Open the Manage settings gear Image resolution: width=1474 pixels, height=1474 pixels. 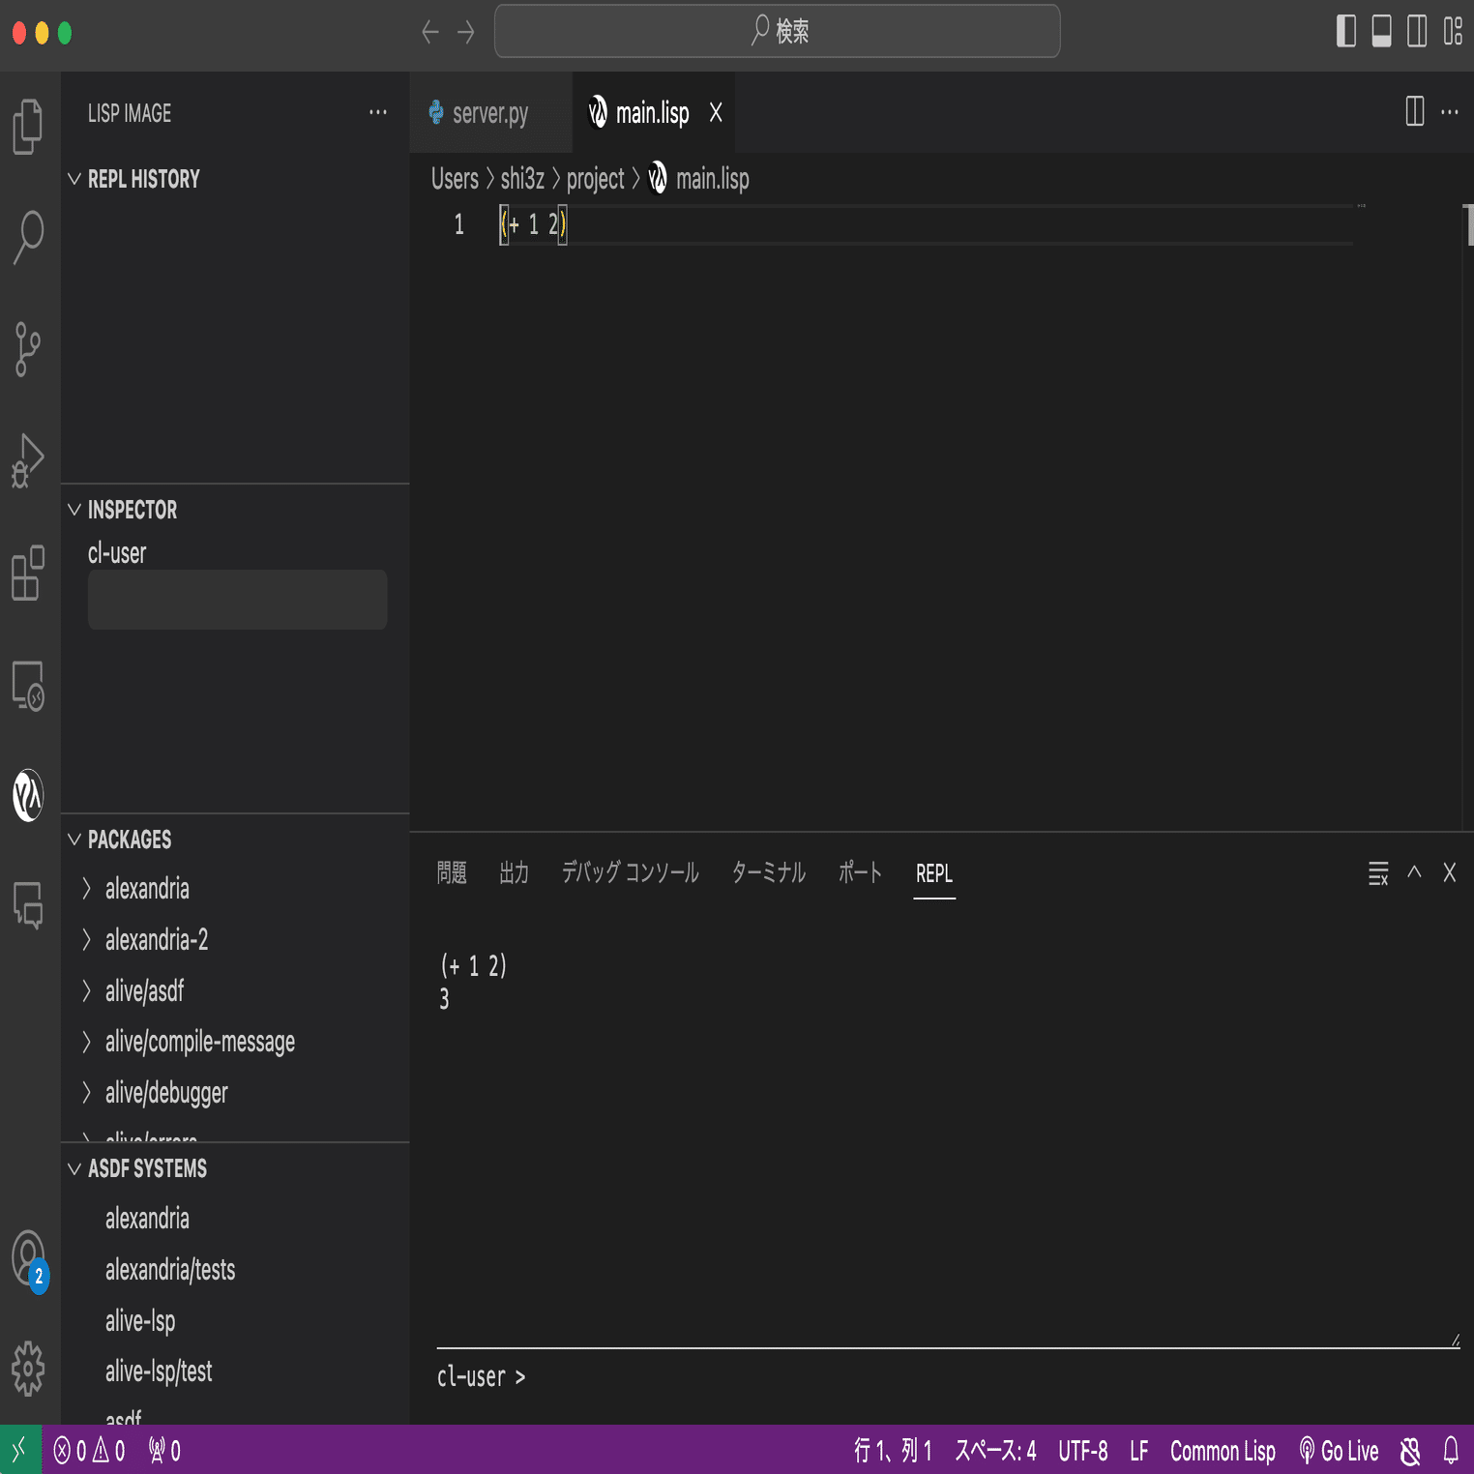tap(28, 1369)
